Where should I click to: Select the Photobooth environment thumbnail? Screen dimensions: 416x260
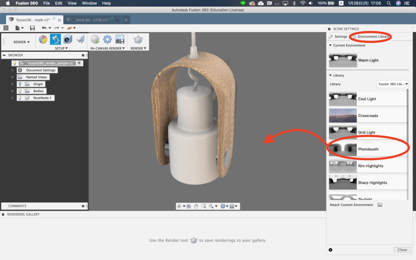[343, 149]
